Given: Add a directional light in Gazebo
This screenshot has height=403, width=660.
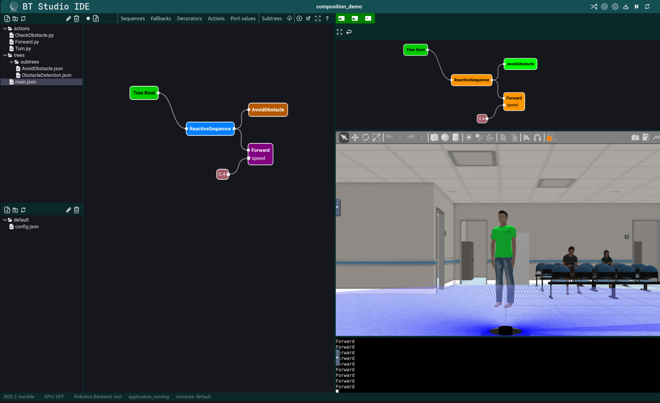Looking at the screenshot, I should click(490, 137).
